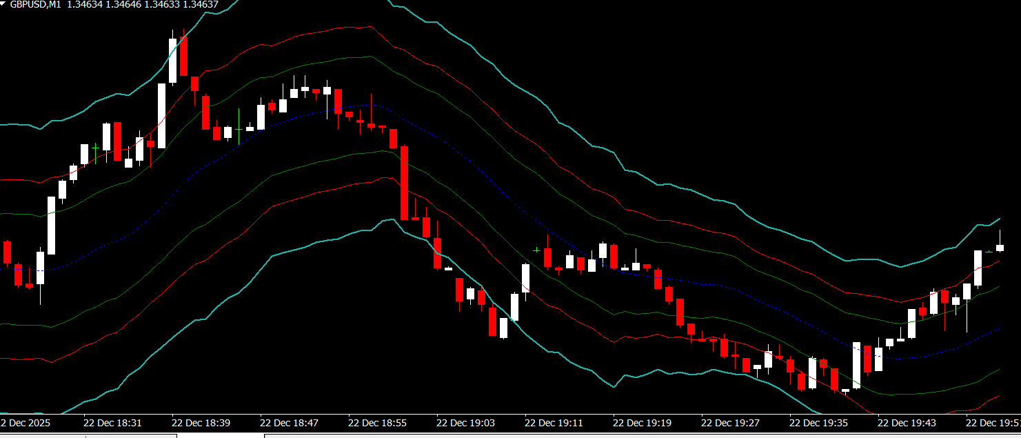
Task: Pick the 22 Dec 18:55 time marker
Action: coord(377,422)
